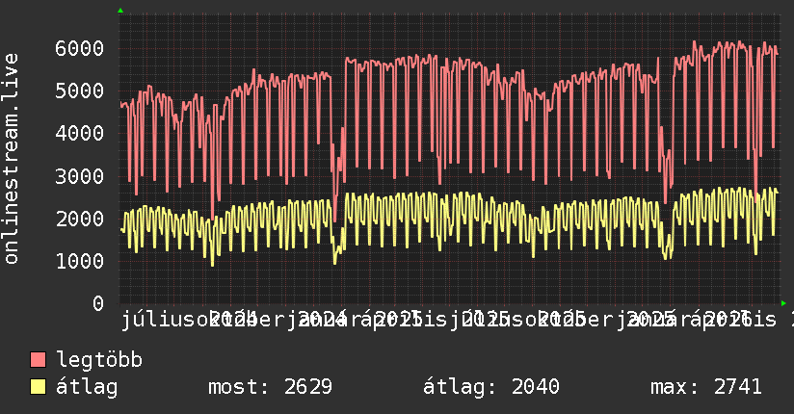Viewport: 794px width, 414px height.
Task: Click the yellow átlag legend swatch
Action: (38, 387)
